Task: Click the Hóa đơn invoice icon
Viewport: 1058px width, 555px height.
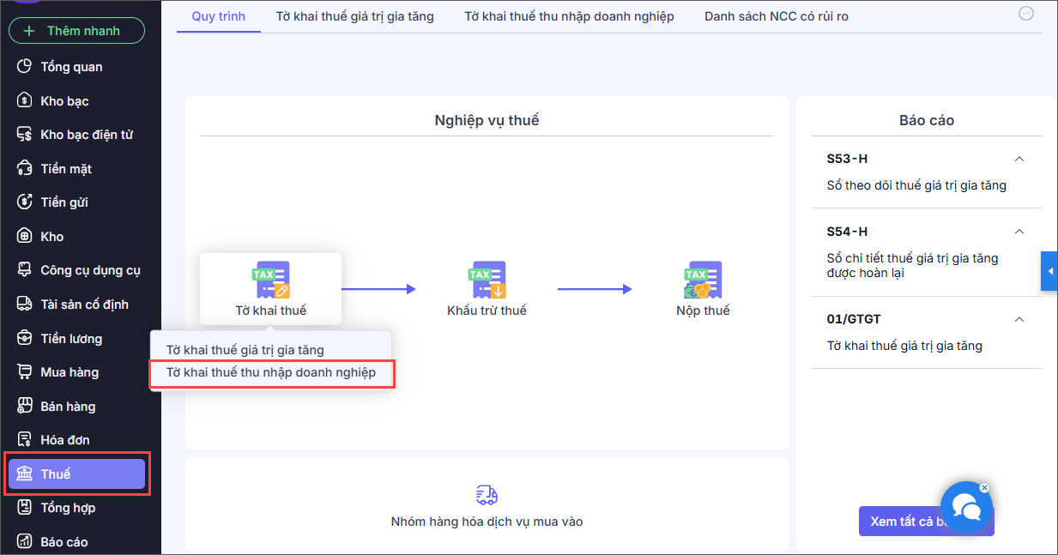Action: pos(25,440)
